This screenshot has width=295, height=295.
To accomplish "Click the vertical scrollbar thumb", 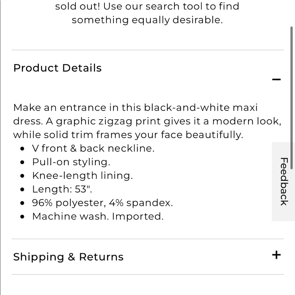I will [x=291, y=98].
